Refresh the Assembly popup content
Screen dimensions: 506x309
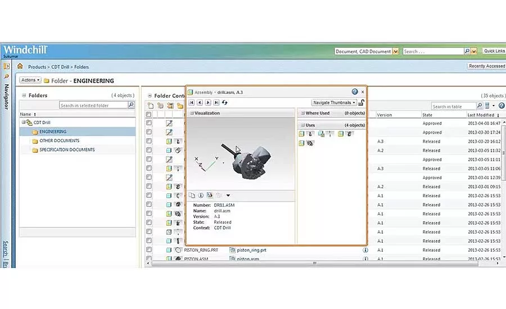[x=225, y=102]
